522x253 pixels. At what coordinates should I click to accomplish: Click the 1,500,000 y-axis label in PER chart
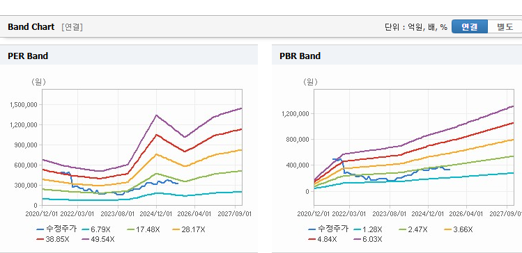[x=24, y=104]
